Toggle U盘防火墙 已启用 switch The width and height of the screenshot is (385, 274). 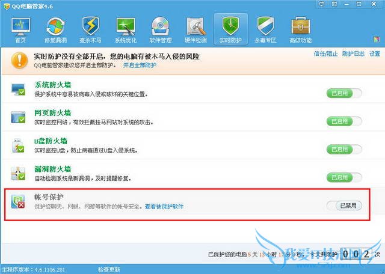tap(344, 149)
